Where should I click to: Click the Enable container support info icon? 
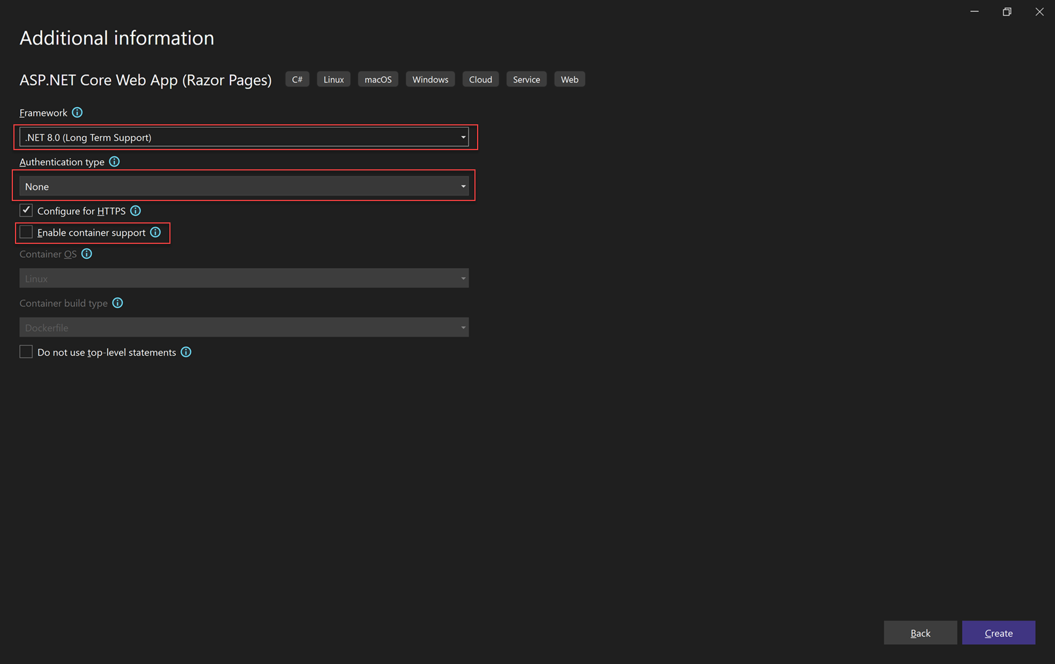pyautogui.click(x=156, y=233)
